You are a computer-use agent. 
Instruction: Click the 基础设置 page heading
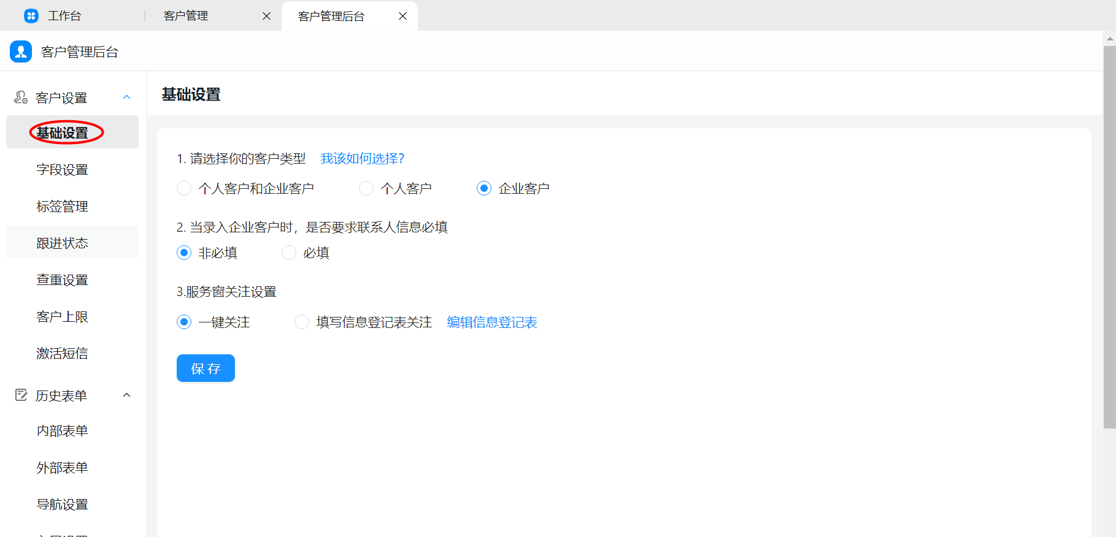191,94
